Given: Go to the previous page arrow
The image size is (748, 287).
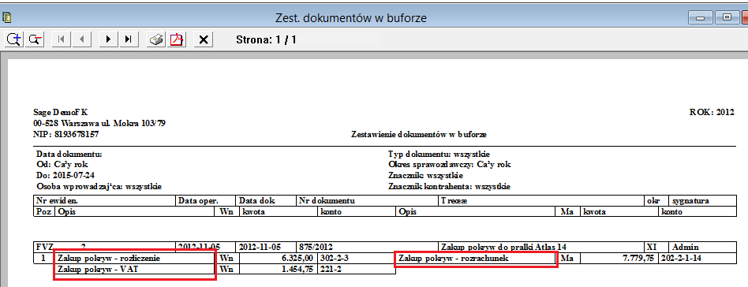Looking at the screenshot, I should tap(81, 39).
